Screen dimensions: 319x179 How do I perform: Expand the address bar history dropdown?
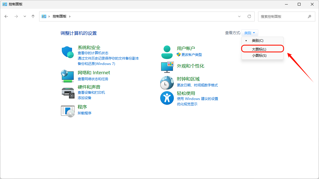(x=239, y=16)
